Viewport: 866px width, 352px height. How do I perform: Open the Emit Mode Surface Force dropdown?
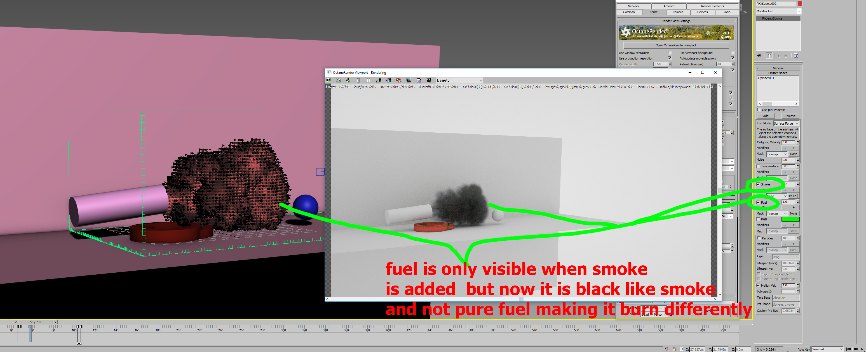coord(786,123)
